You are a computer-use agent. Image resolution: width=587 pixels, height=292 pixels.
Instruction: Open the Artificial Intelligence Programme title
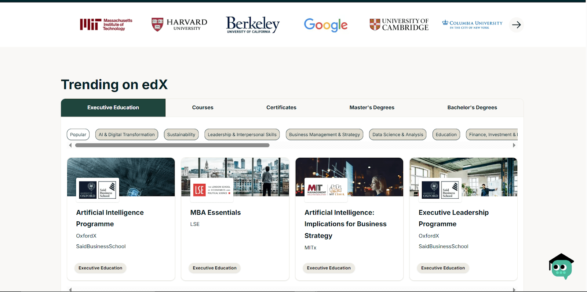(x=110, y=218)
